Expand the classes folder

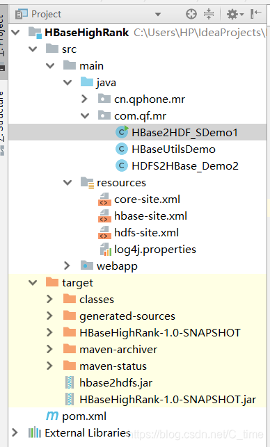(x=49, y=300)
